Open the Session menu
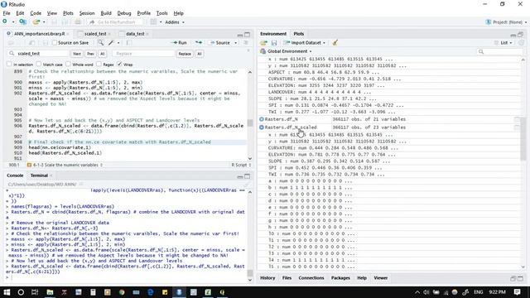Viewport: 530px width, 298px height. [x=87, y=13]
